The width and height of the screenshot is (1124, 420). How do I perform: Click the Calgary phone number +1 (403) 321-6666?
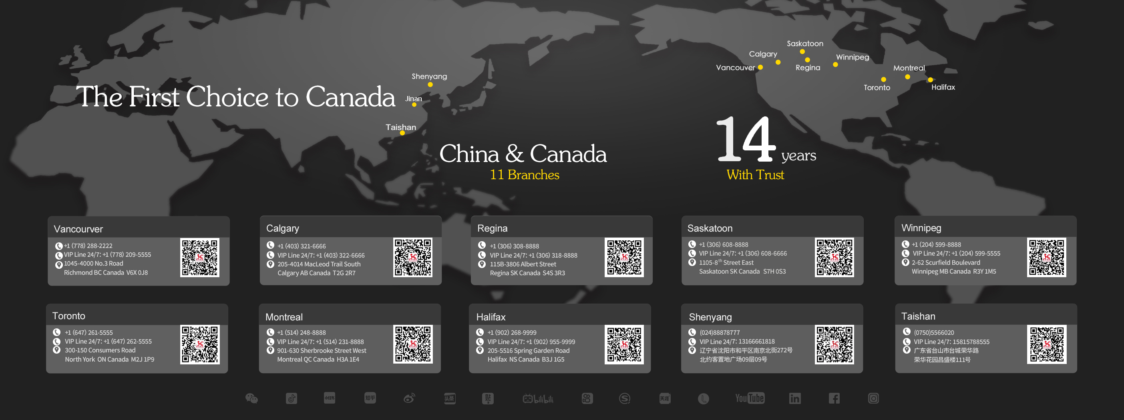click(x=302, y=246)
